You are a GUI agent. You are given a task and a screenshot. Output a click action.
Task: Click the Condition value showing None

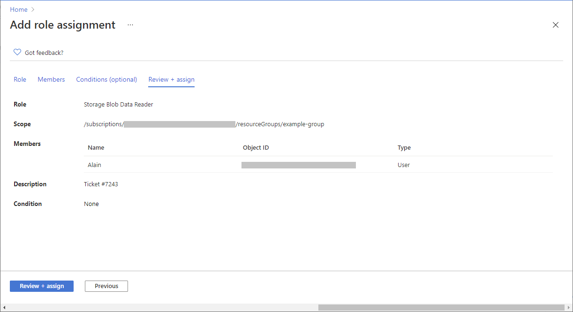click(x=91, y=204)
